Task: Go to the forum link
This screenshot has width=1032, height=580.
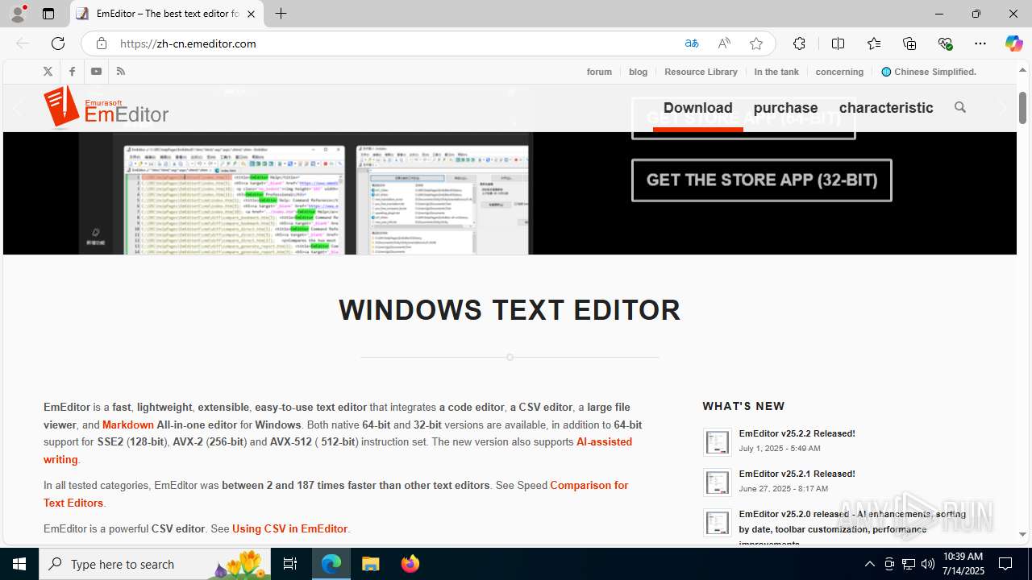Action: [x=599, y=72]
